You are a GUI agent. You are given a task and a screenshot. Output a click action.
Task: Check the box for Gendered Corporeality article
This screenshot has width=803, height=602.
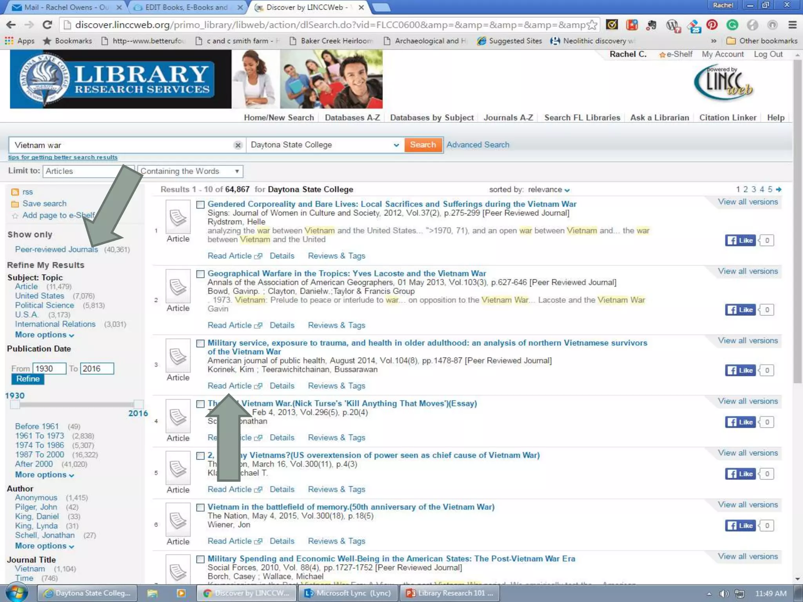coord(200,205)
